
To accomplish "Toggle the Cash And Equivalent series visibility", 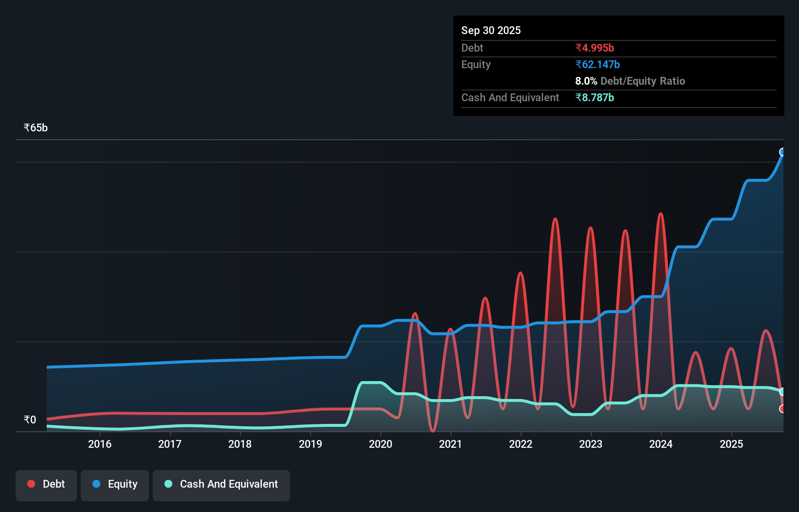I will click(x=221, y=484).
